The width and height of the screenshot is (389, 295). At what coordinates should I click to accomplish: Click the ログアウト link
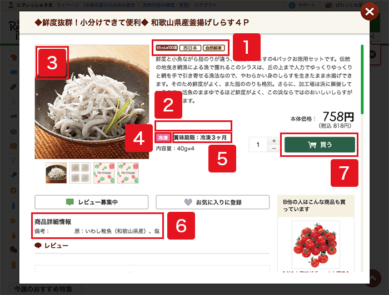tap(206, 5)
